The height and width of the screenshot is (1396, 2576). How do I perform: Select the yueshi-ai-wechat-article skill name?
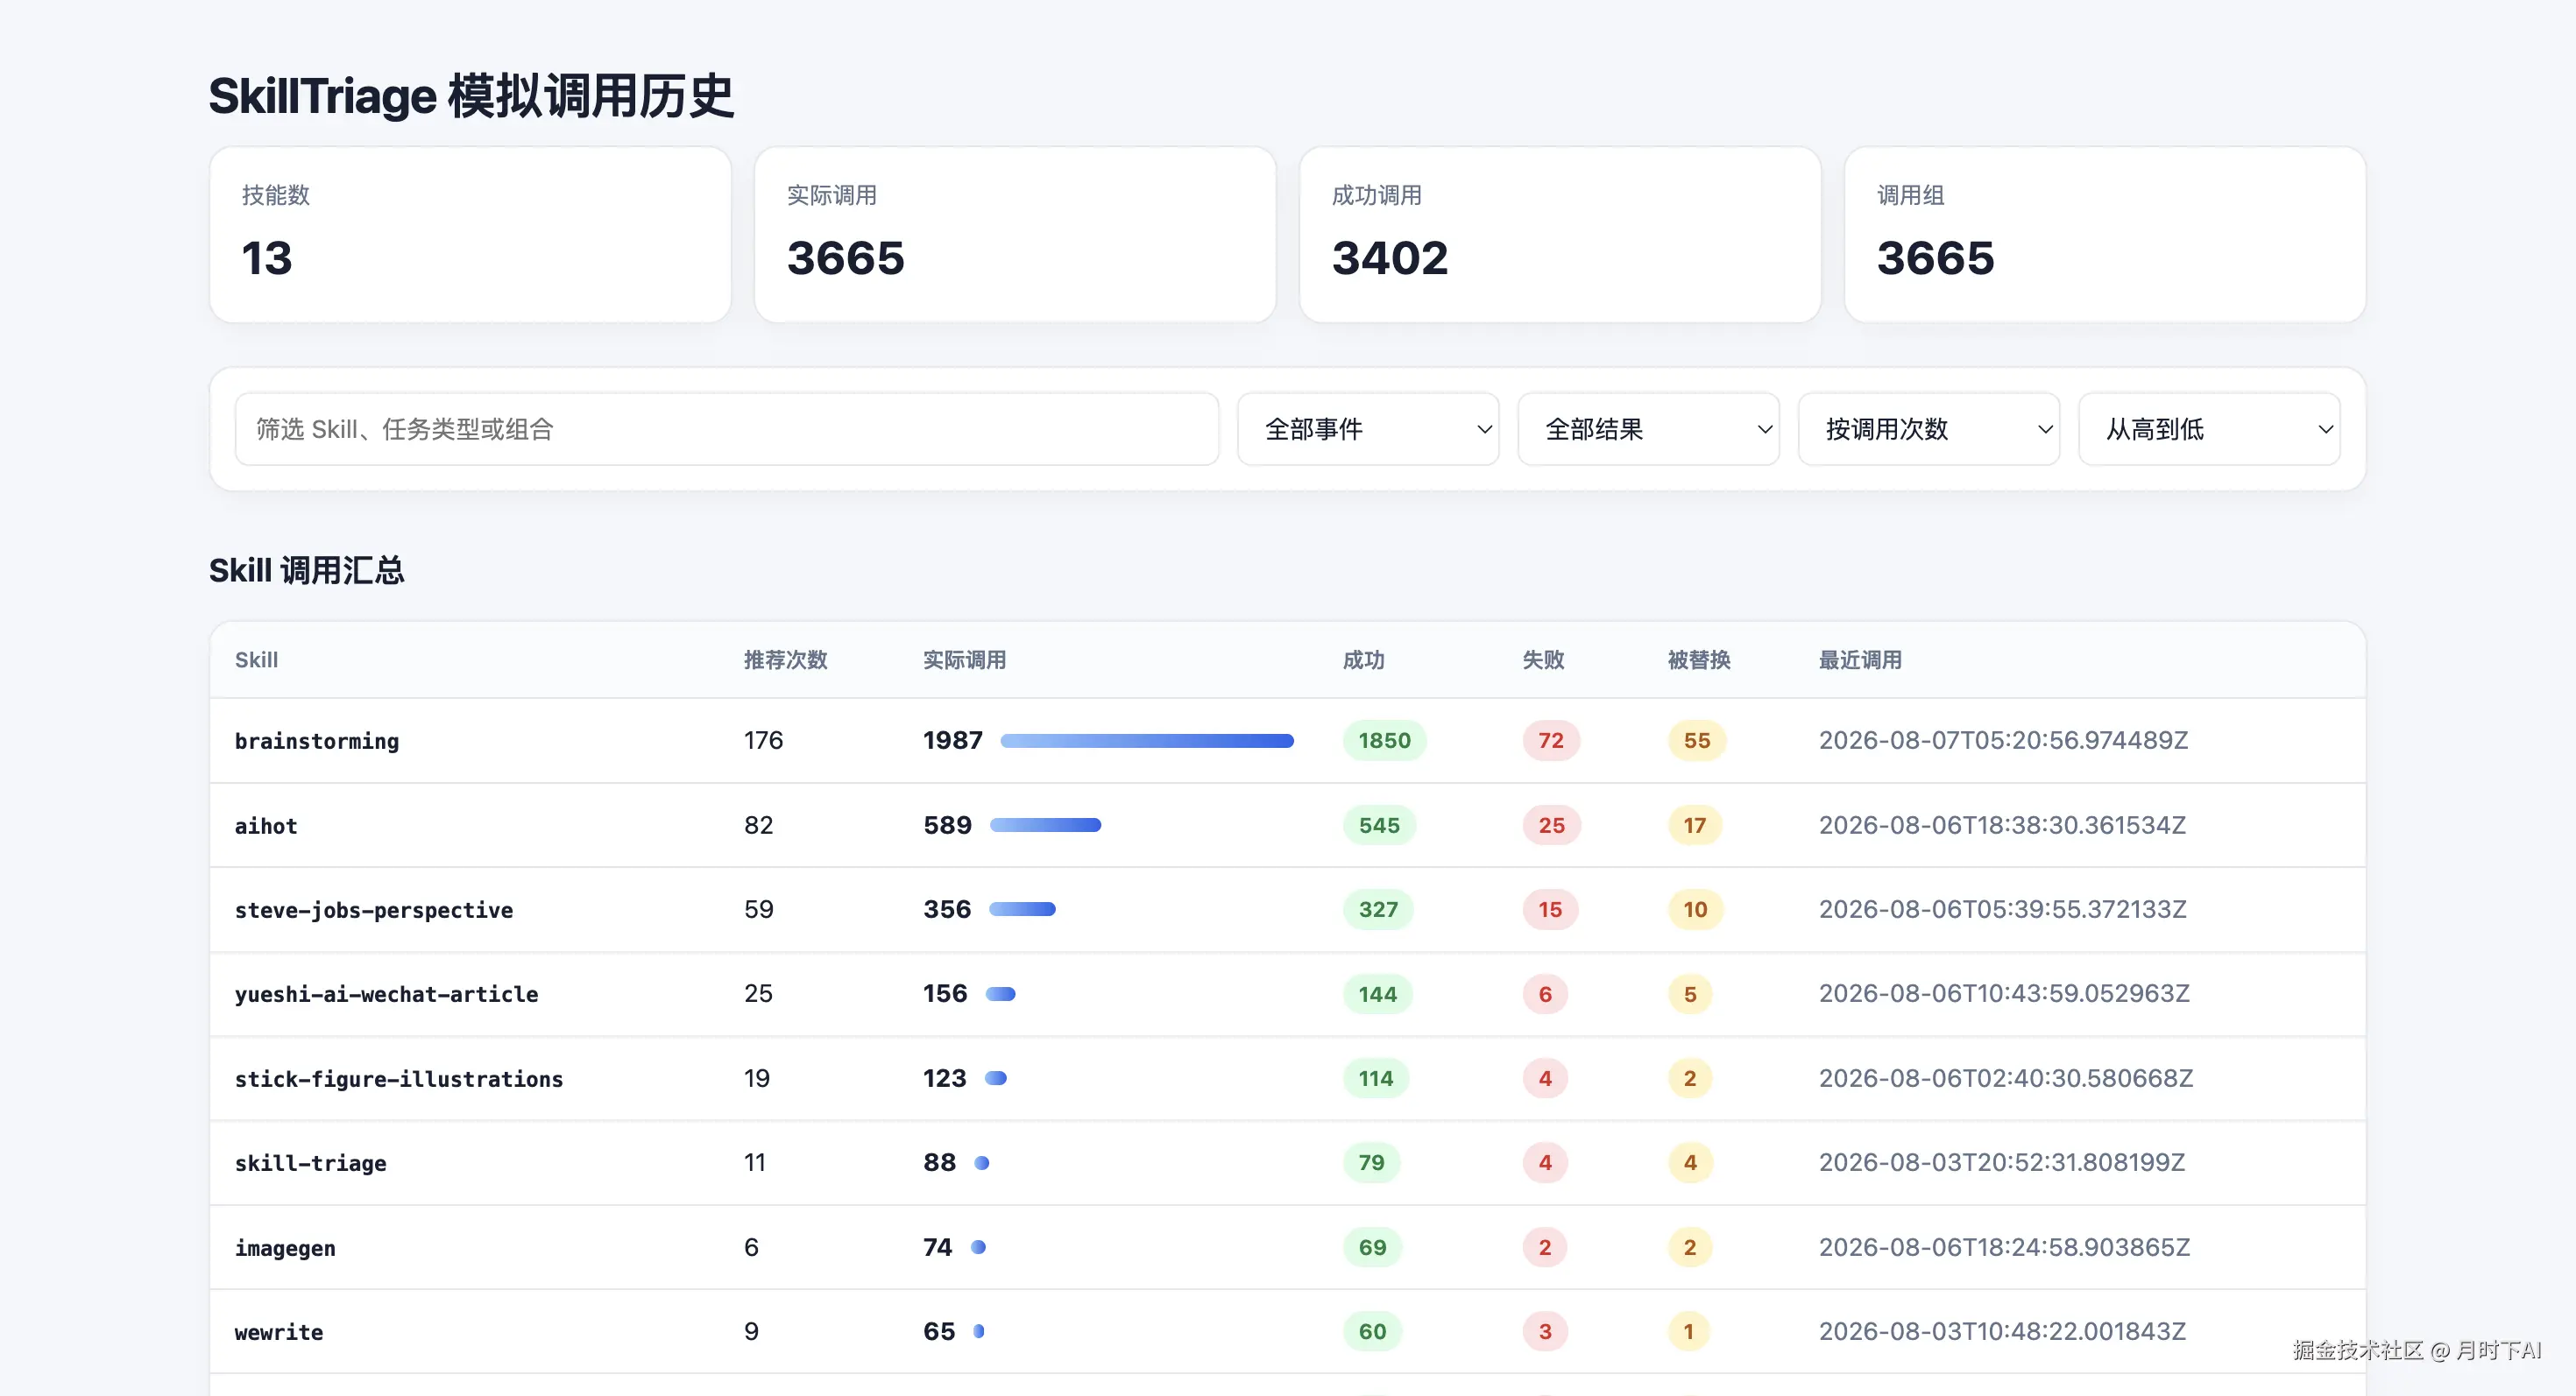tap(386, 993)
